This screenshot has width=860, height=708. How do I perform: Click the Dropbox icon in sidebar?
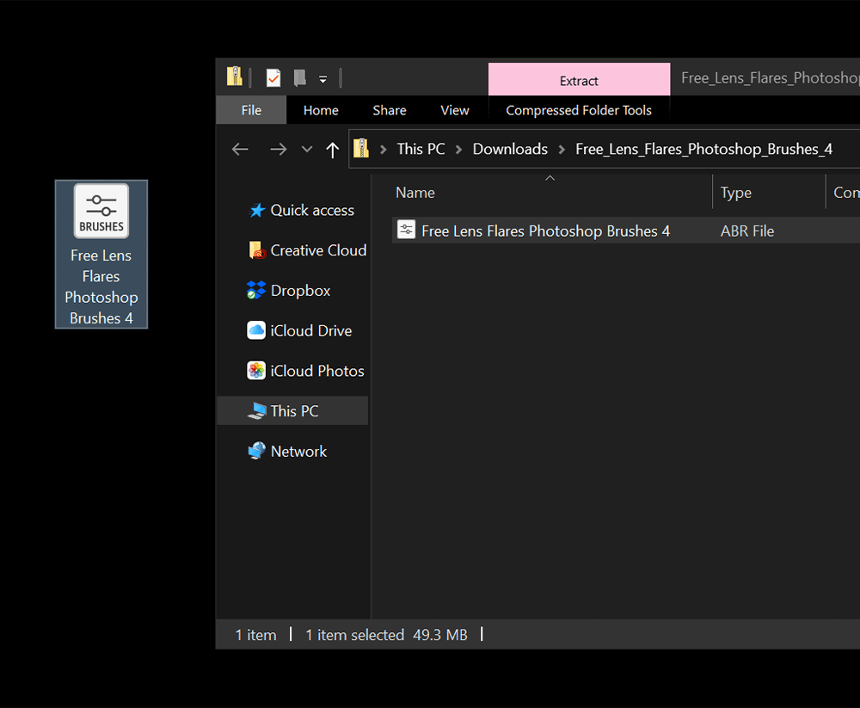pos(256,290)
